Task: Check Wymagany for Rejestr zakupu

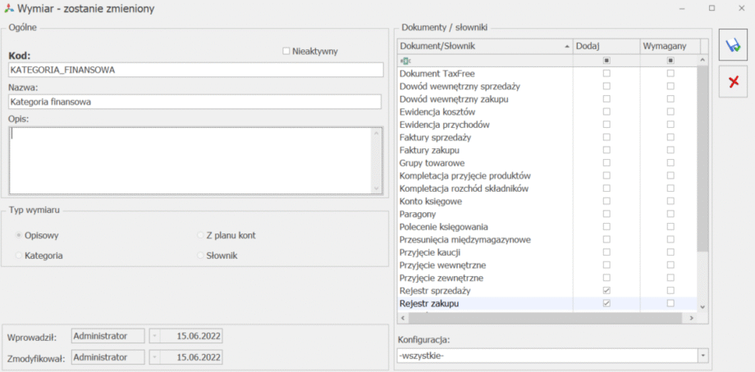Action: pyautogui.click(x=670, y=304)
